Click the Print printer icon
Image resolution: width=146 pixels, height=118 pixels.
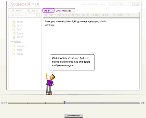[83, 15]
